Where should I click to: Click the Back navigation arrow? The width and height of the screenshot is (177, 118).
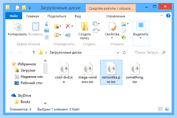11,52
